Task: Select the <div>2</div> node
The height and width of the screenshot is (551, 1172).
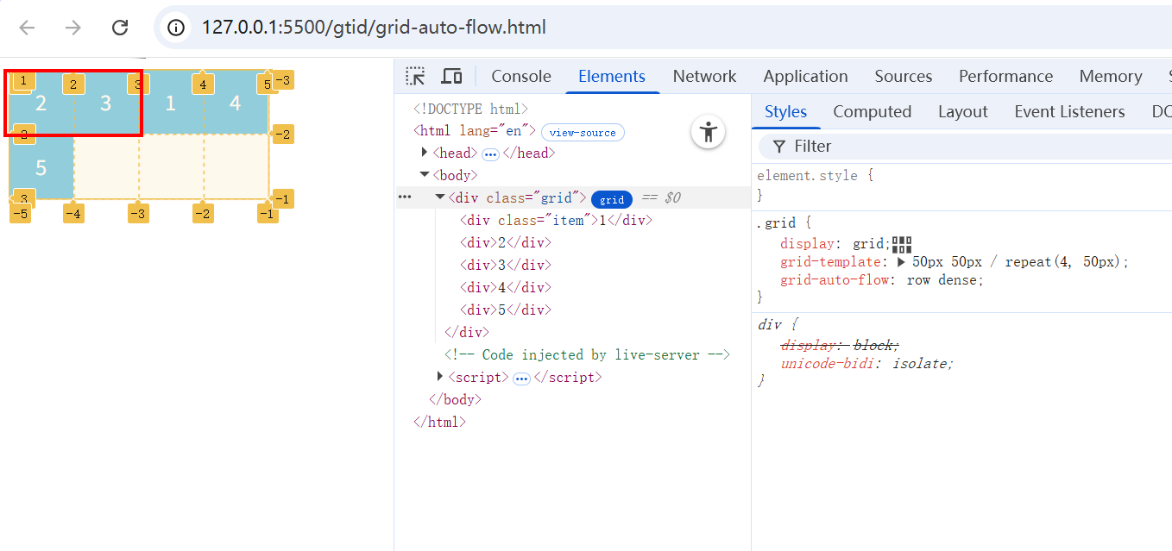Action: [505, 242]
